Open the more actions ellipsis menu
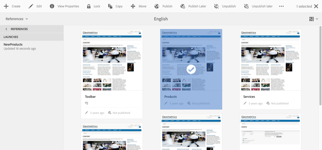Image resolution: width=322 pixels, height=150 pixels. point(281,6)
